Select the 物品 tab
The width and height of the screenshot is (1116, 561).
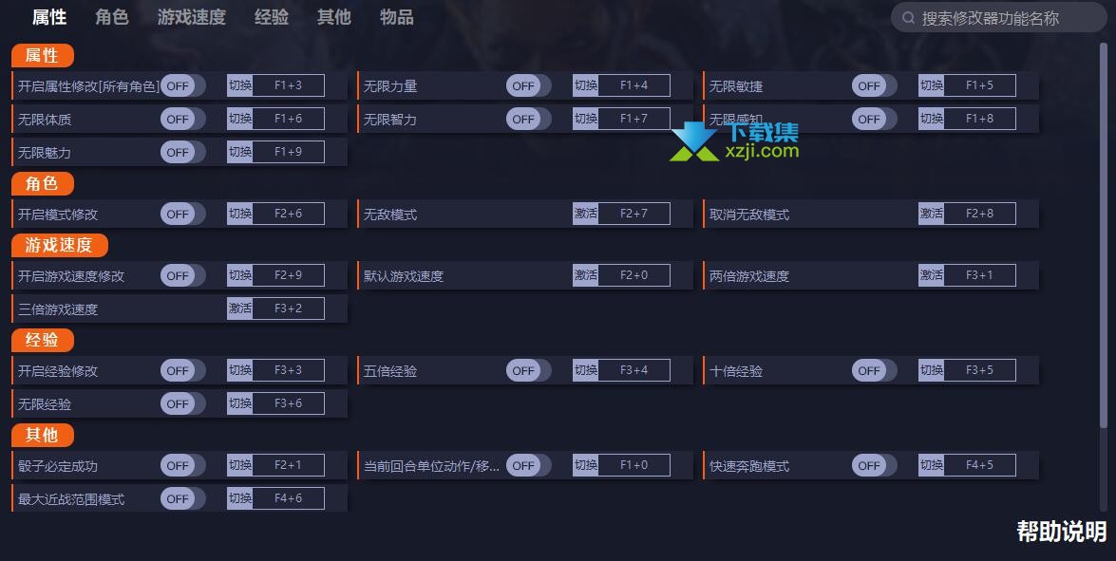396,17
